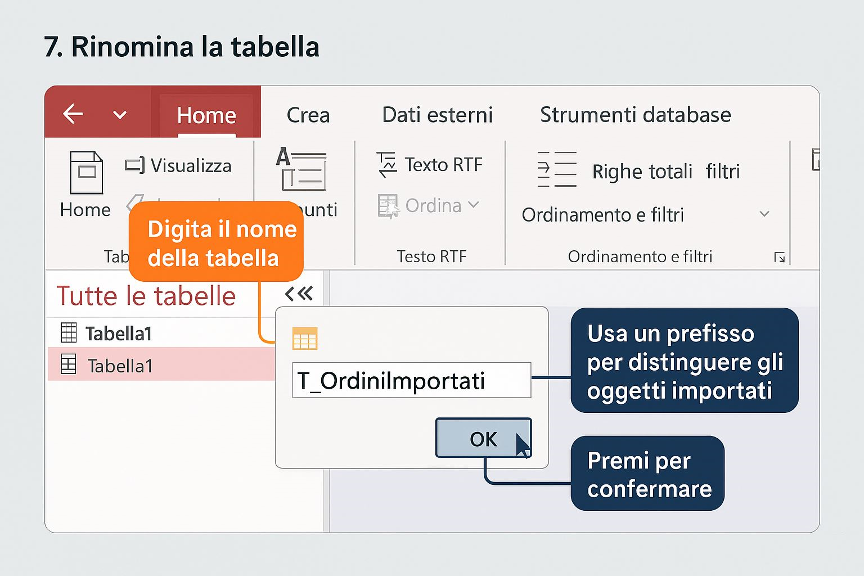This screenshot has width=864, height=576.
Task: Click the Texto RTF icon
Action: point(387,164)
